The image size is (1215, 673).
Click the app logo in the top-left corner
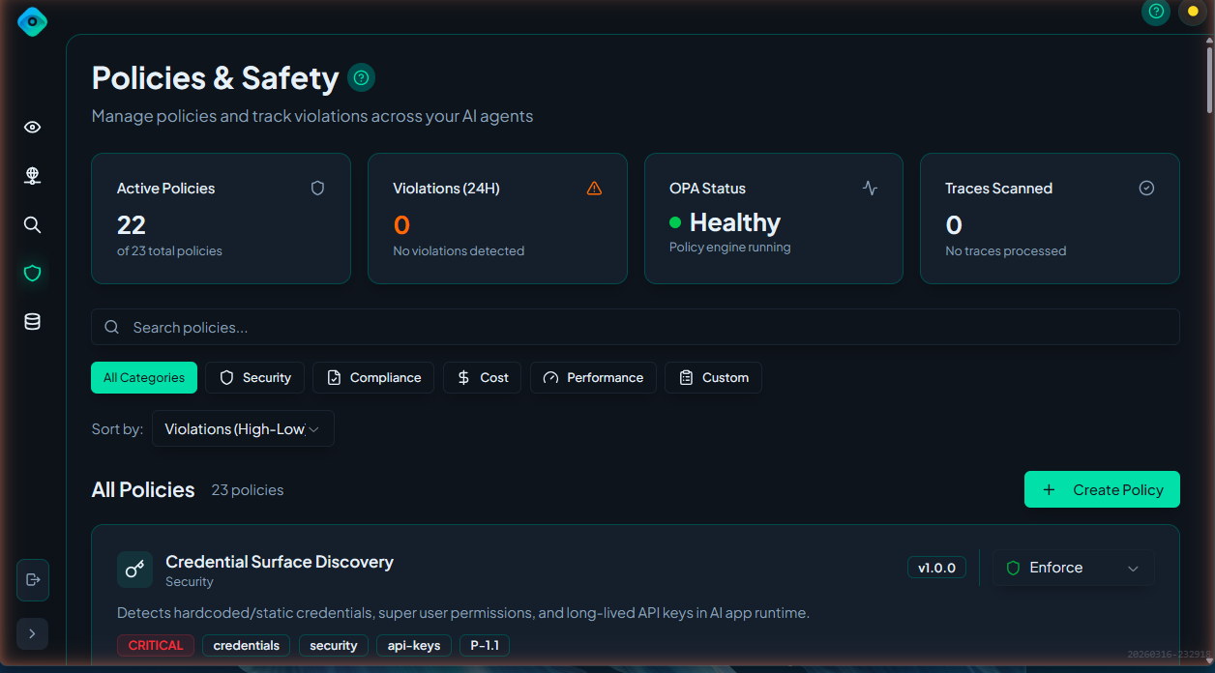click(x=32, y=21)
